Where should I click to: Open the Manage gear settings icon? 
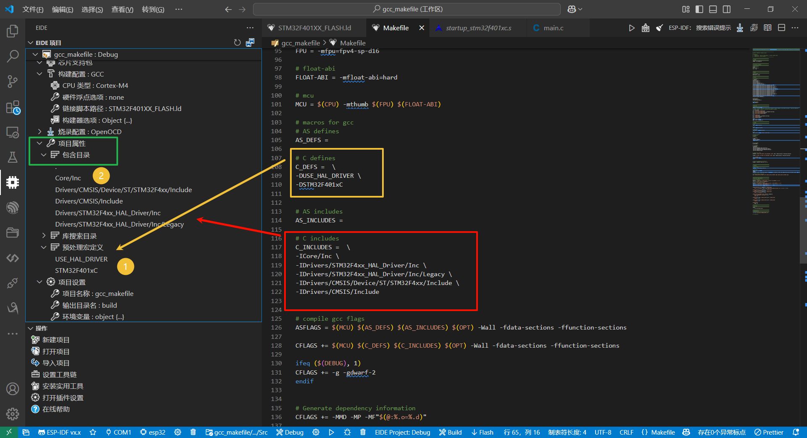pyautogui.click(x=13, y=414)
